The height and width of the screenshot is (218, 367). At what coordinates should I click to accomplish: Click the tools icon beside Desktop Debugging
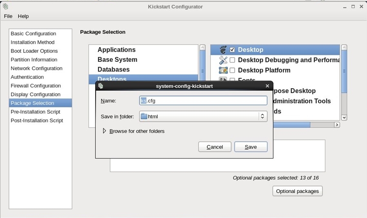tap(223, 60)
